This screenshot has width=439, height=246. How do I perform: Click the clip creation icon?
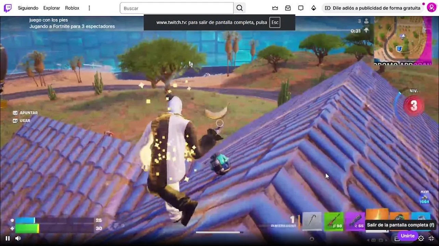coord(397,238)
